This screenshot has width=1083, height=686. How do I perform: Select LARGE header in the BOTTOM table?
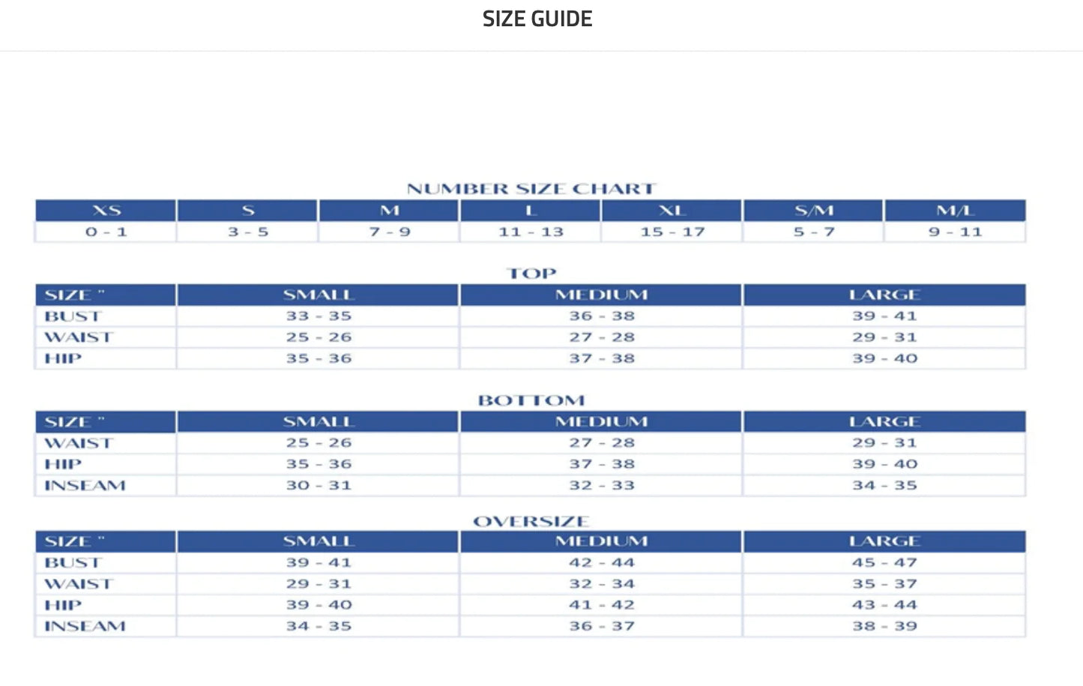(884, 421)
